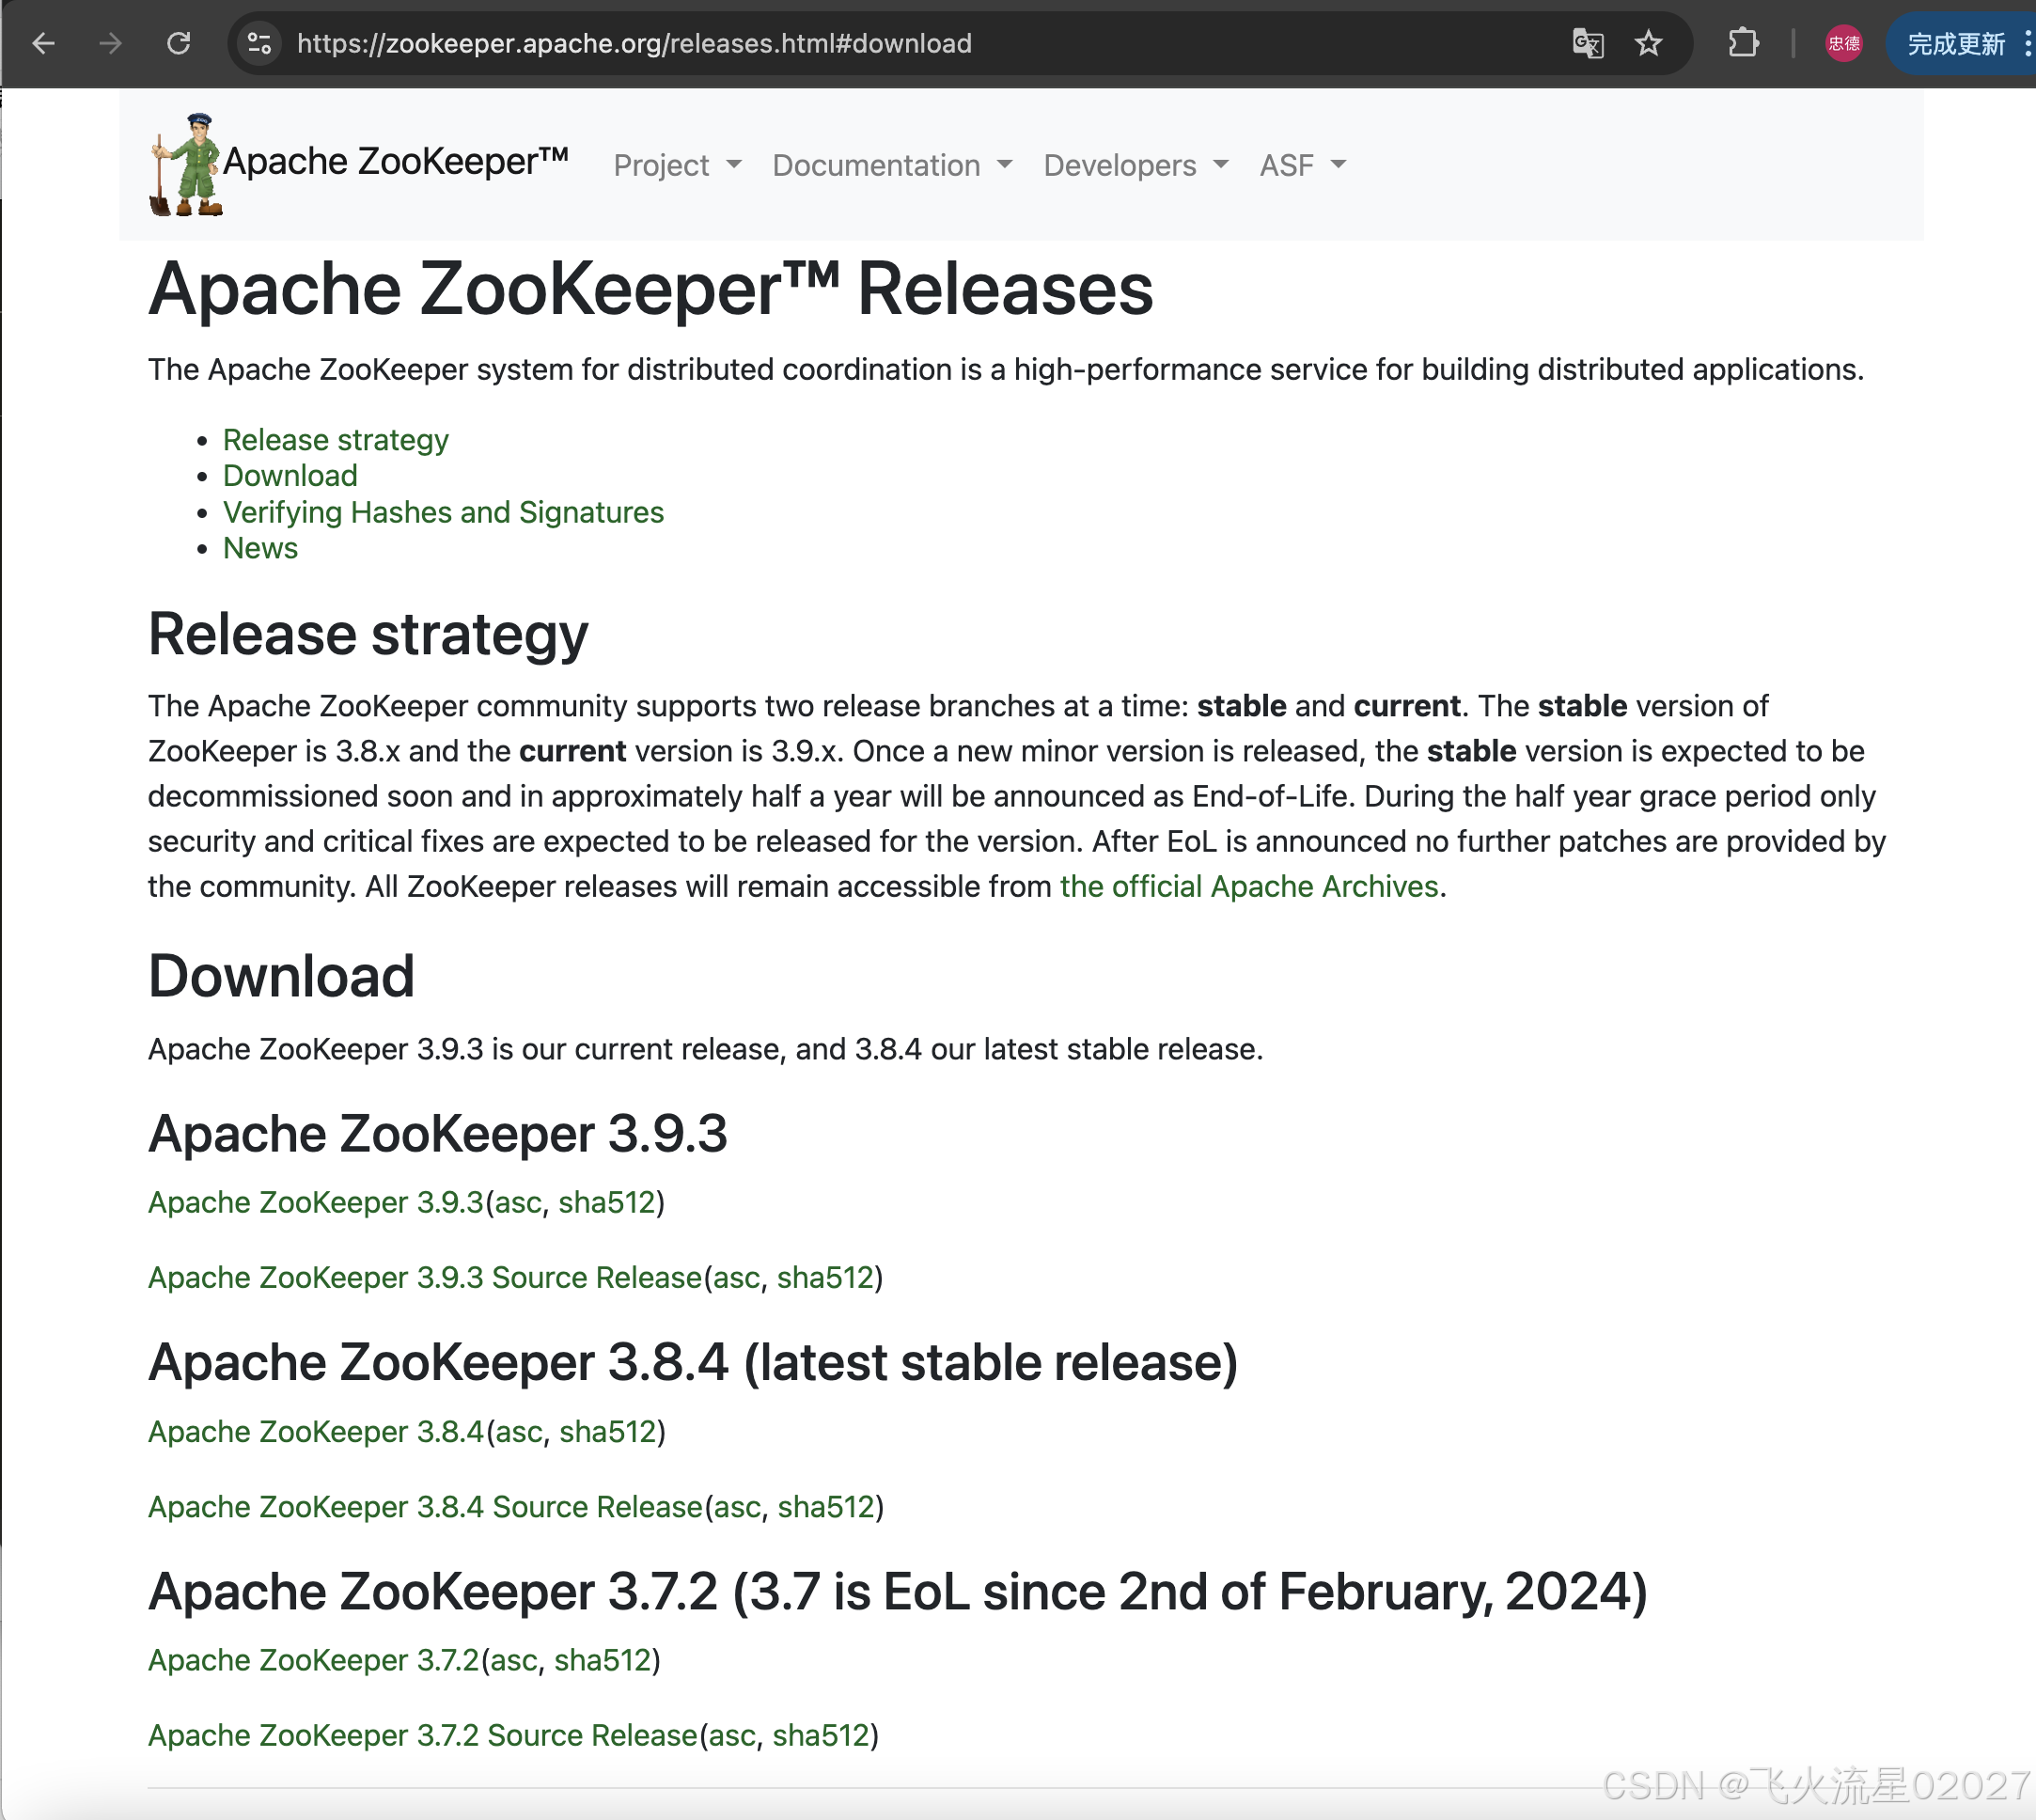Jump to Verifying Hashes and Signatures

pyautogui.click(x=443, y=512)
